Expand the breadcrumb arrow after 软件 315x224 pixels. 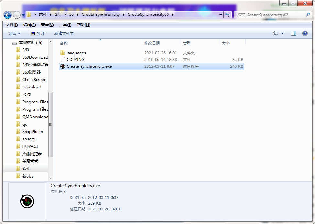click(x=51, y=15)
